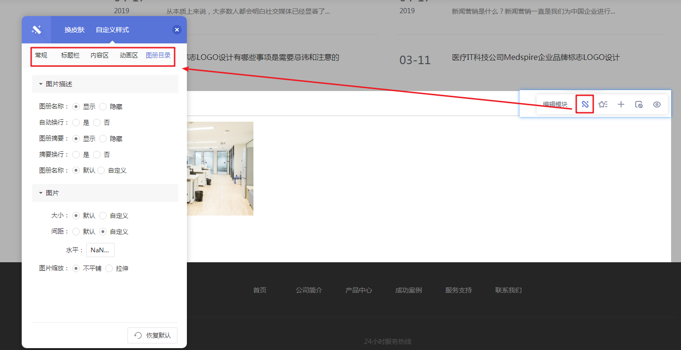681x350 pixels.
Task: Click the plus add icon in module toolbar
Action: pyautogui.click(x=621, y=104)
